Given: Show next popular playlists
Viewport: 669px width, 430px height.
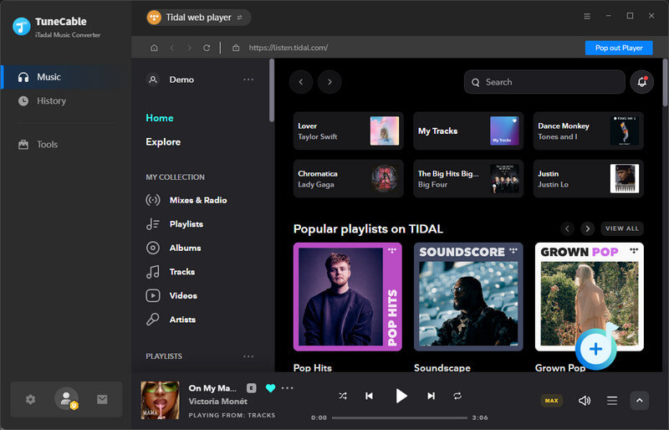Looking at the screenshot, I should (588, 229).
